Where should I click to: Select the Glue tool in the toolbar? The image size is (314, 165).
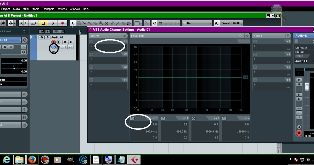pos(90,23)
